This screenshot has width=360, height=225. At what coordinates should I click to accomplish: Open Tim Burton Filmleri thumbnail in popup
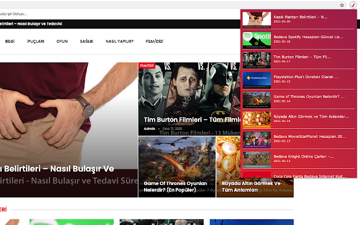[x=256, y=60]
